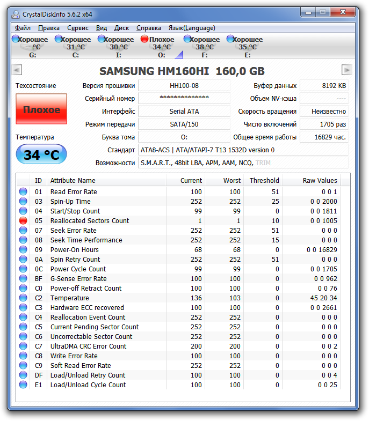Click the ID column header

tap(38, 180)
